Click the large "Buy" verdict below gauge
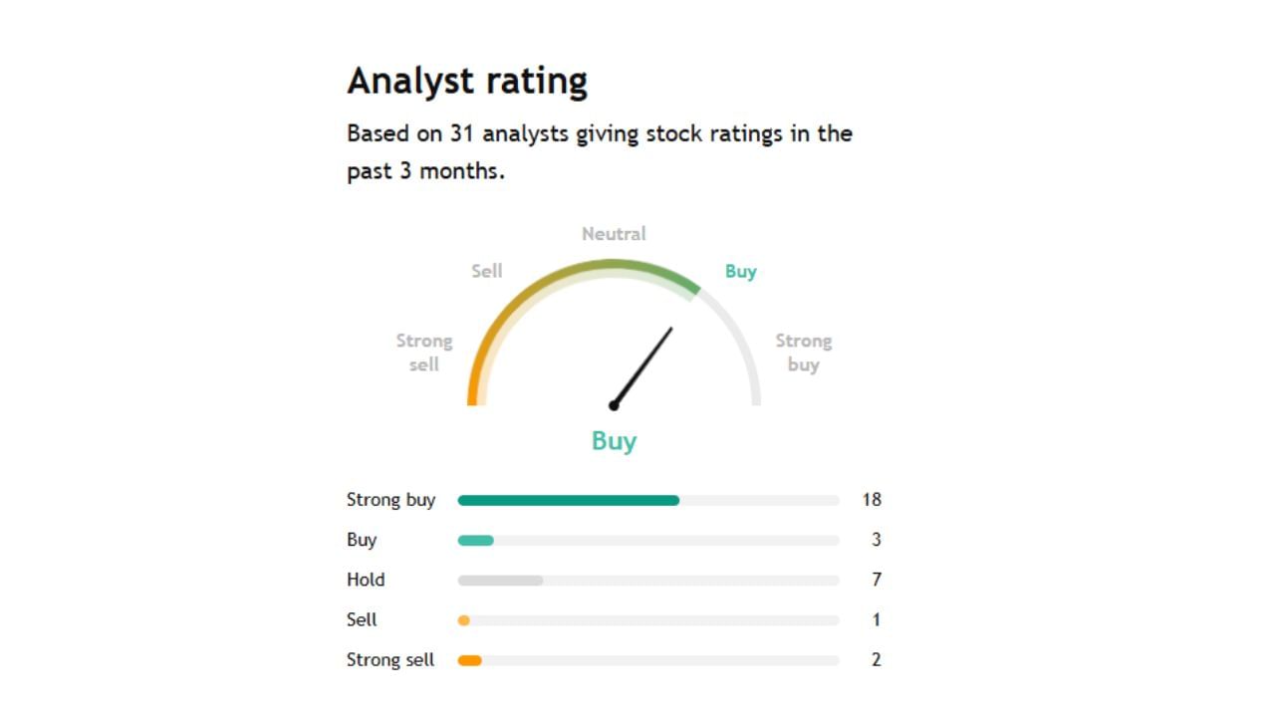 tap(614, 441)
